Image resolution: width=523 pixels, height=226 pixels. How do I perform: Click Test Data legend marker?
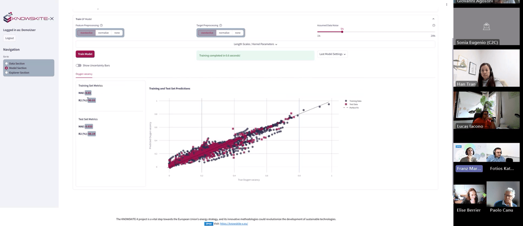point(346,104)
